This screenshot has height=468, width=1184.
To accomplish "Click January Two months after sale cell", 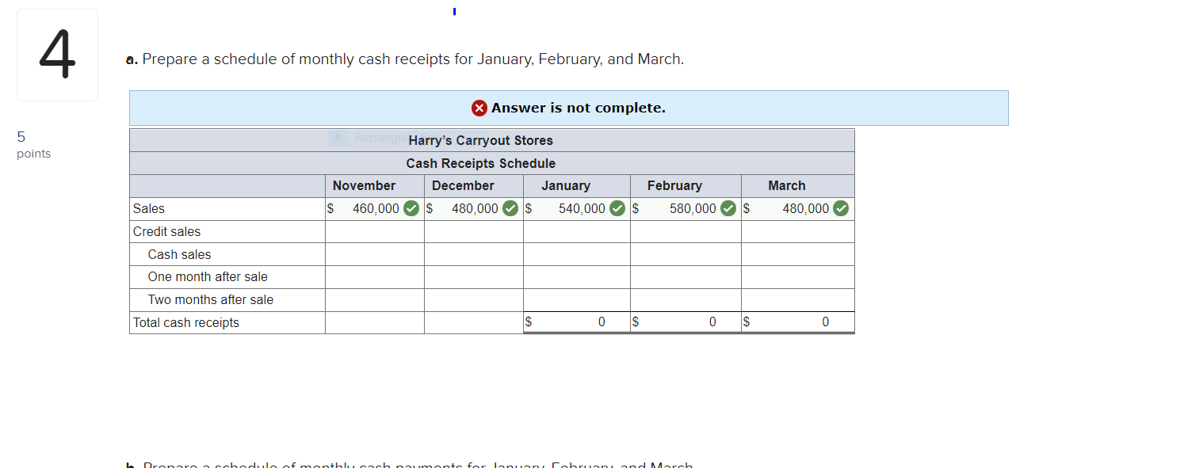I will point(577,300).
